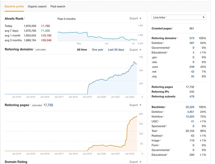Open the 573 referring domains link
This screenshot has height=164, width=215.
click(192, 38)
